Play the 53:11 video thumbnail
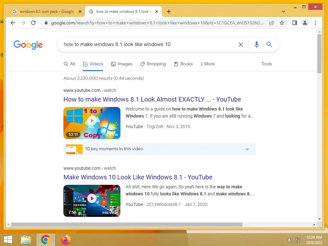Image resolution: width=328 pixels, height=246 pixels. pos(92,123)
